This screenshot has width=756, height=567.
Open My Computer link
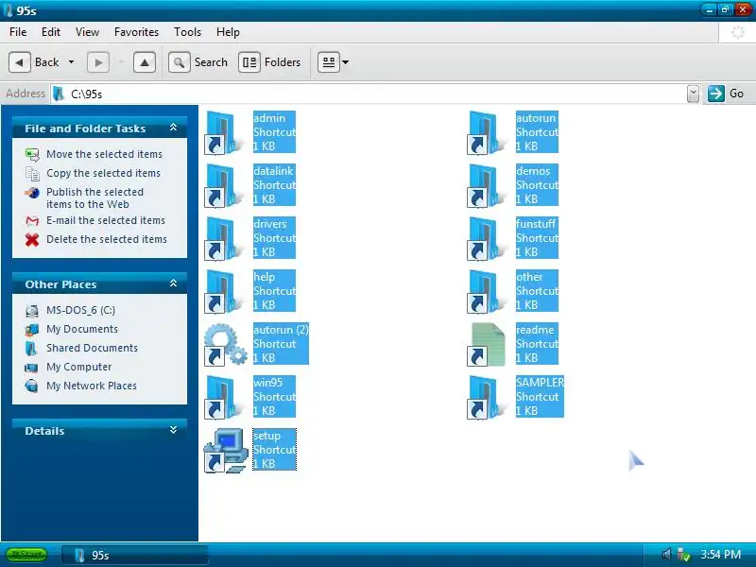click(79, 367)
